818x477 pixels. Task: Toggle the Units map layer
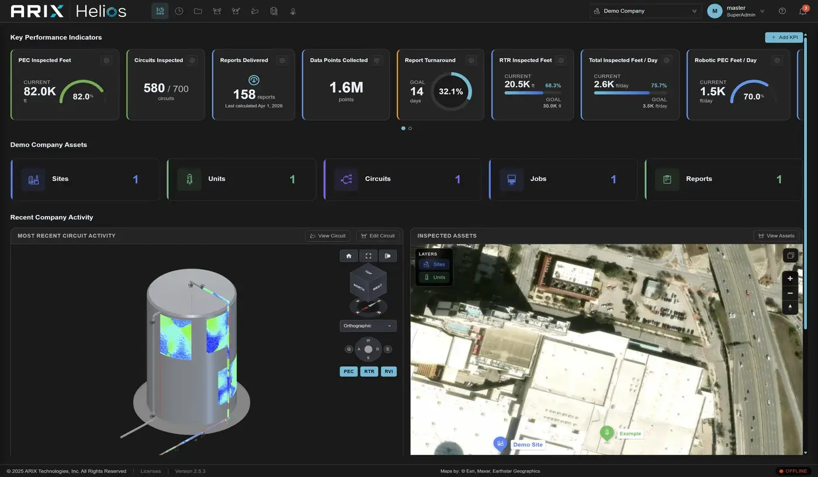point(434,277)
